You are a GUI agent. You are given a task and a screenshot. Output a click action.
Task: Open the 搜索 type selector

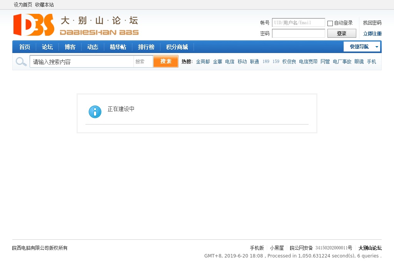(x=143, y=61)
